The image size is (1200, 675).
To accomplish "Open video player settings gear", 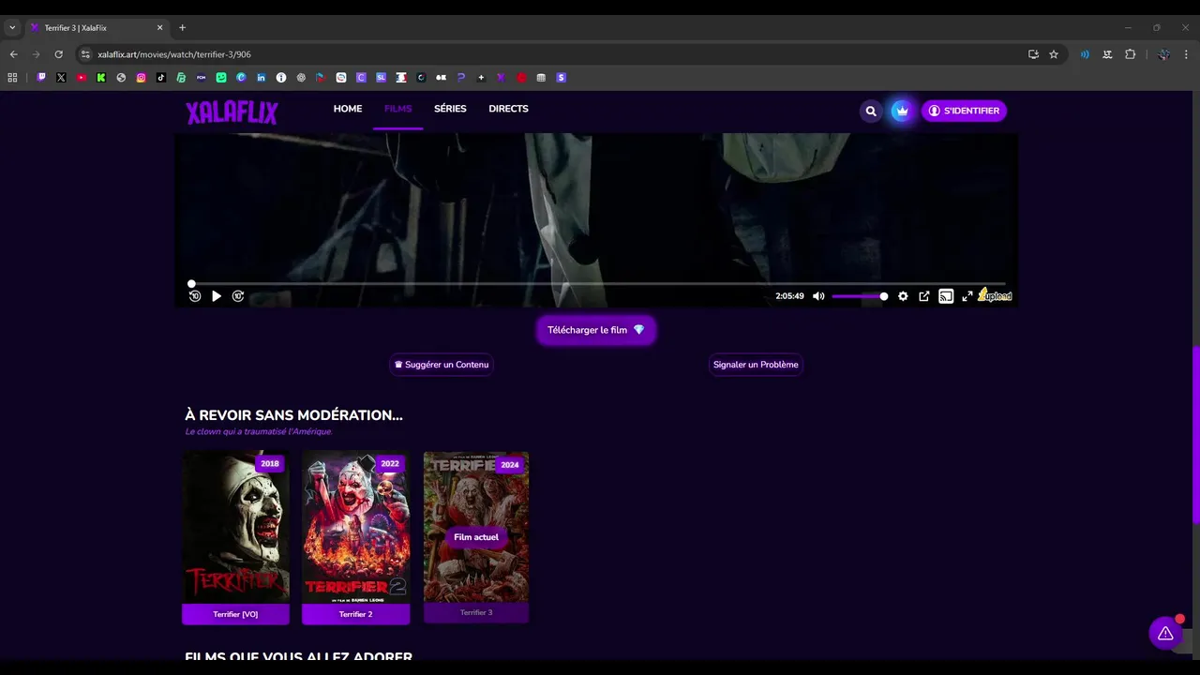I will (x=903, y=296).
